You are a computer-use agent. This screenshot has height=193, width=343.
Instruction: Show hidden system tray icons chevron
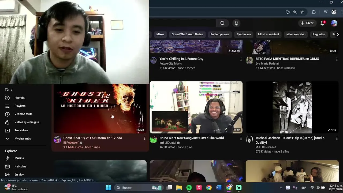(280, 188)
